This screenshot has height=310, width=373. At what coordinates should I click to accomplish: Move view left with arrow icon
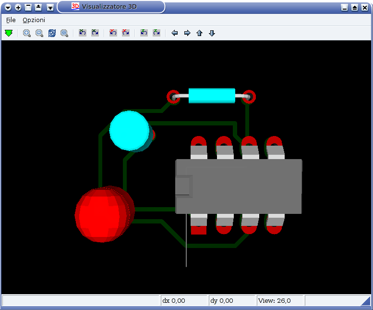tap(175, 33)
